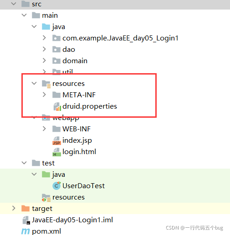230x235 pixels.
Task: Click the WEB-INF folder icon
Action: (x=56, y=129)
